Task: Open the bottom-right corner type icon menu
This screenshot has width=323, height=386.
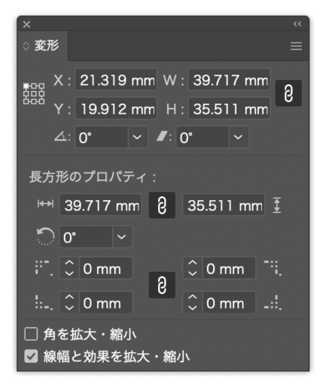Action: 273,302
